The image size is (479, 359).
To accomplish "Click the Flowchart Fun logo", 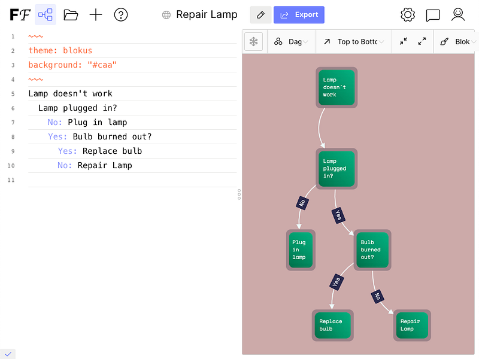I will 20,14.
